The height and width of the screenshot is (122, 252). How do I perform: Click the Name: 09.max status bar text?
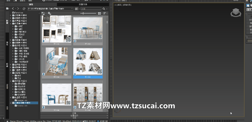[16, 121]
